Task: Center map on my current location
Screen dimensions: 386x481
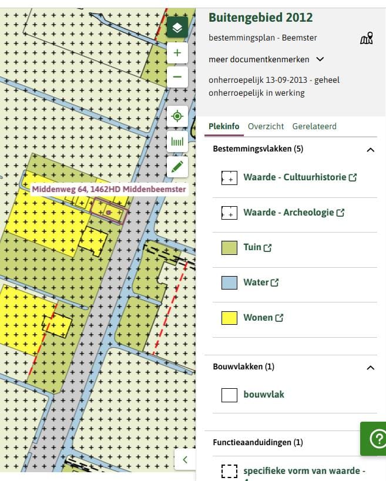Action: point(177,116)
